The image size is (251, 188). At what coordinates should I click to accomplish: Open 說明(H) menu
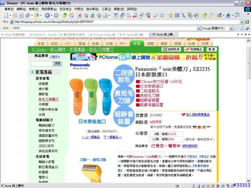(132, 9)
